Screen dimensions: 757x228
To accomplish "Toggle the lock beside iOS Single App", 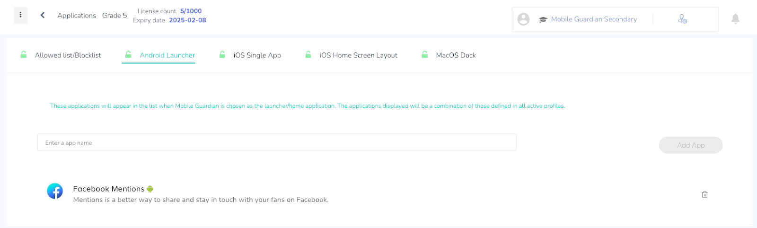I will pos(222,55).
